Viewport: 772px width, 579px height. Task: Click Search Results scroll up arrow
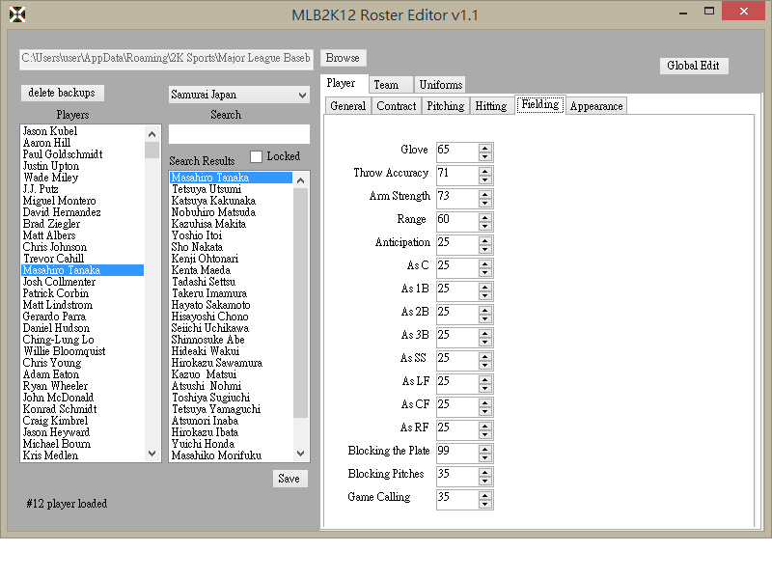(x=301, y=180)
